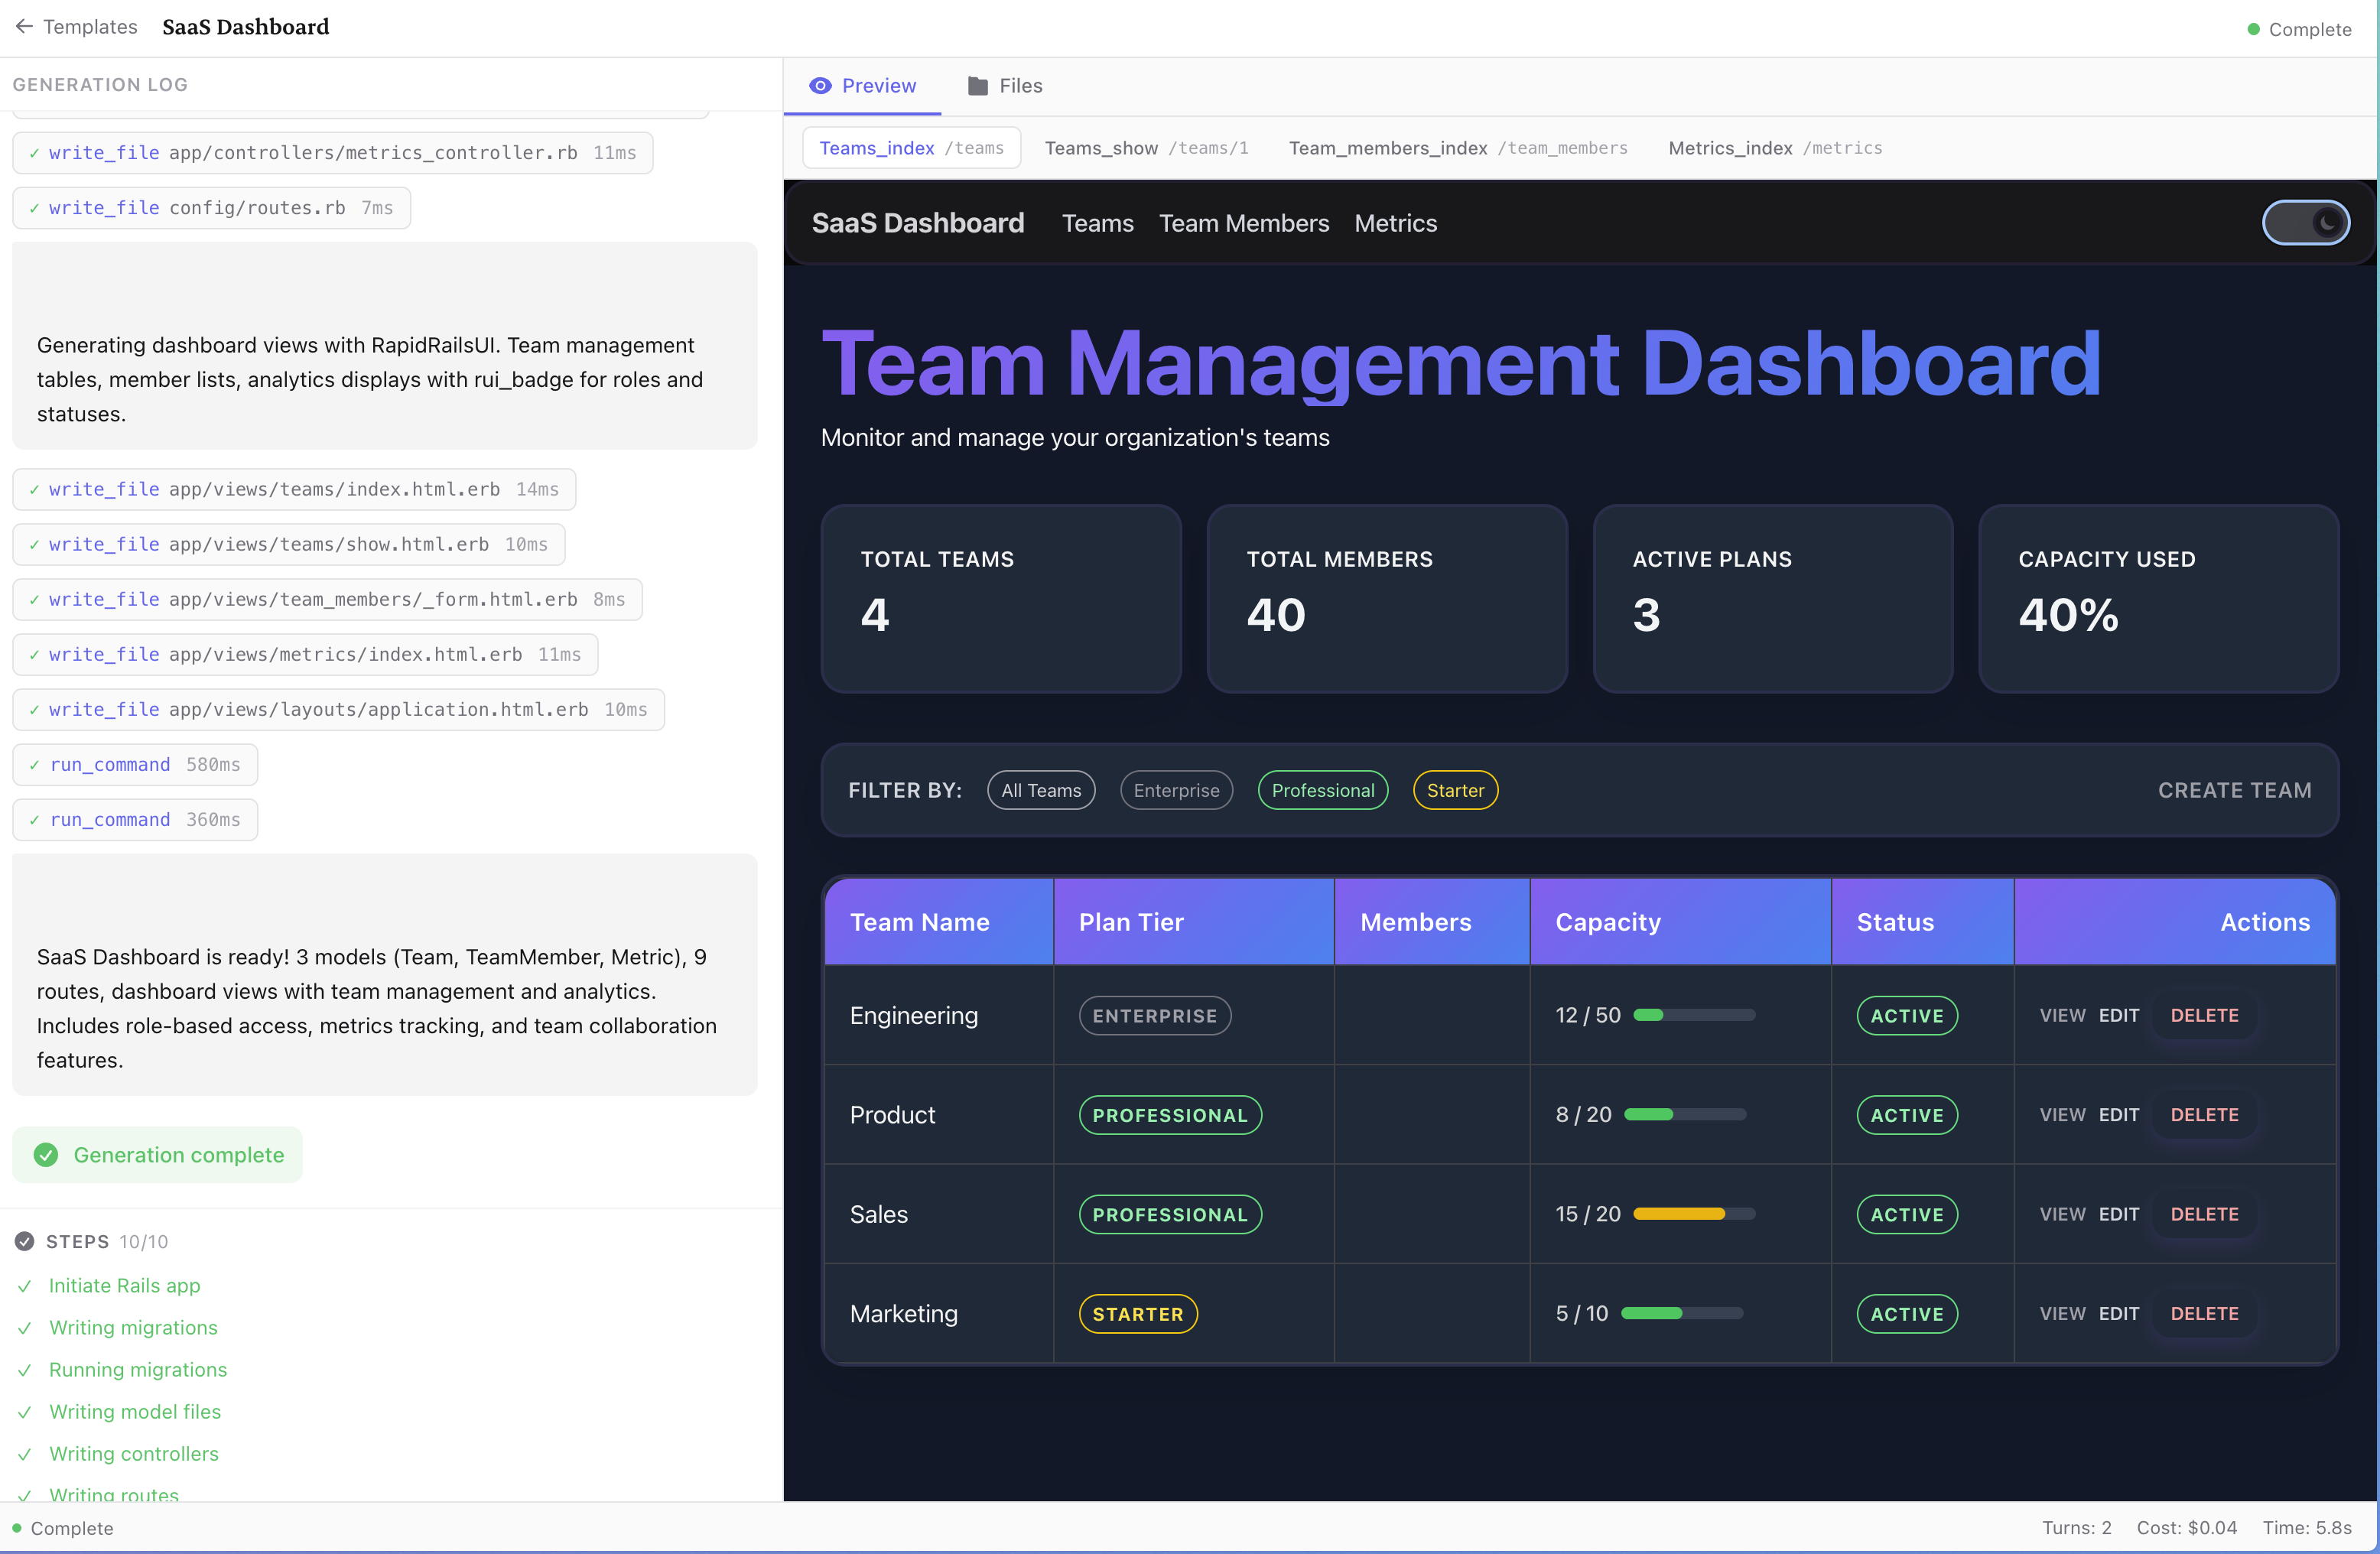This screenshot has height=1554, width=2380.
Task: Click the checkmark beside Writing migrations step
Action: 26,1327
